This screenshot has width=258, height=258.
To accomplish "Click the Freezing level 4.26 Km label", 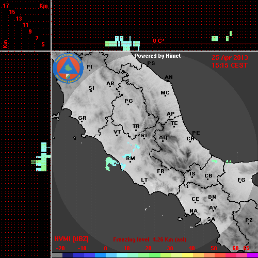I will tap(150, 239).
